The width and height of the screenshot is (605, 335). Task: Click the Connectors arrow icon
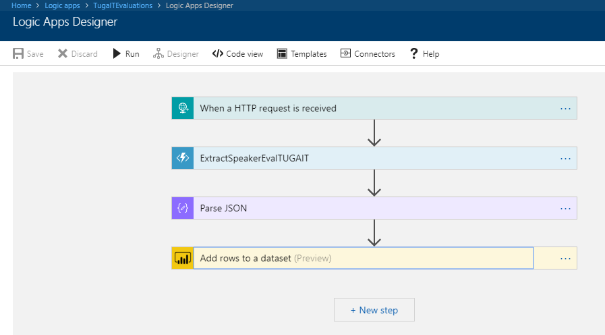pos(345,53)
